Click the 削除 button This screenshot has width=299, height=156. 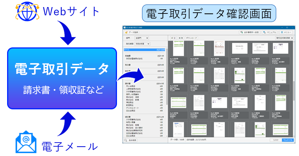click(x=181, y=38)
